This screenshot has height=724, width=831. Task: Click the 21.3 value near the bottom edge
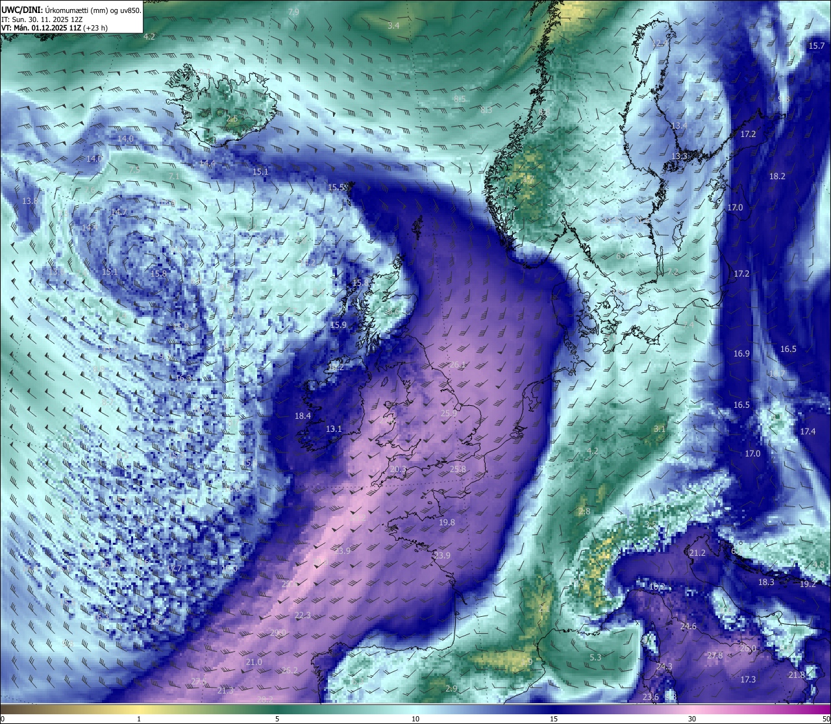click(x=225, y=690)
